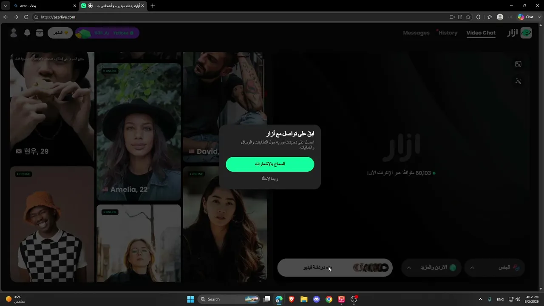Open the notifications bell in Azar header

[x=27, y=33]
